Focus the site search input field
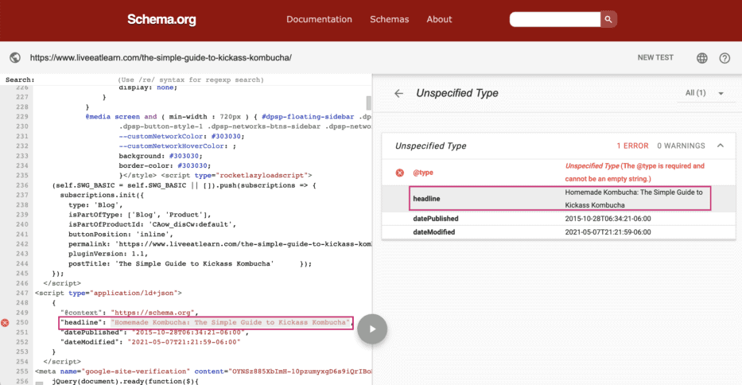Image resolution: width=742 pixels, height=385 pixels. pyautogui.click(x=555, y=19)
